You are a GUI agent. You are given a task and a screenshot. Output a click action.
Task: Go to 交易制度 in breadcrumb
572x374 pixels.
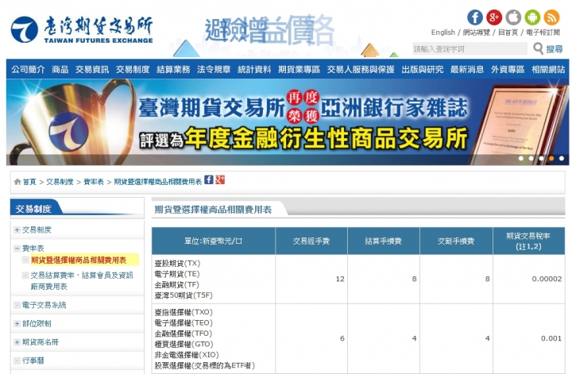tap(60, 182)
